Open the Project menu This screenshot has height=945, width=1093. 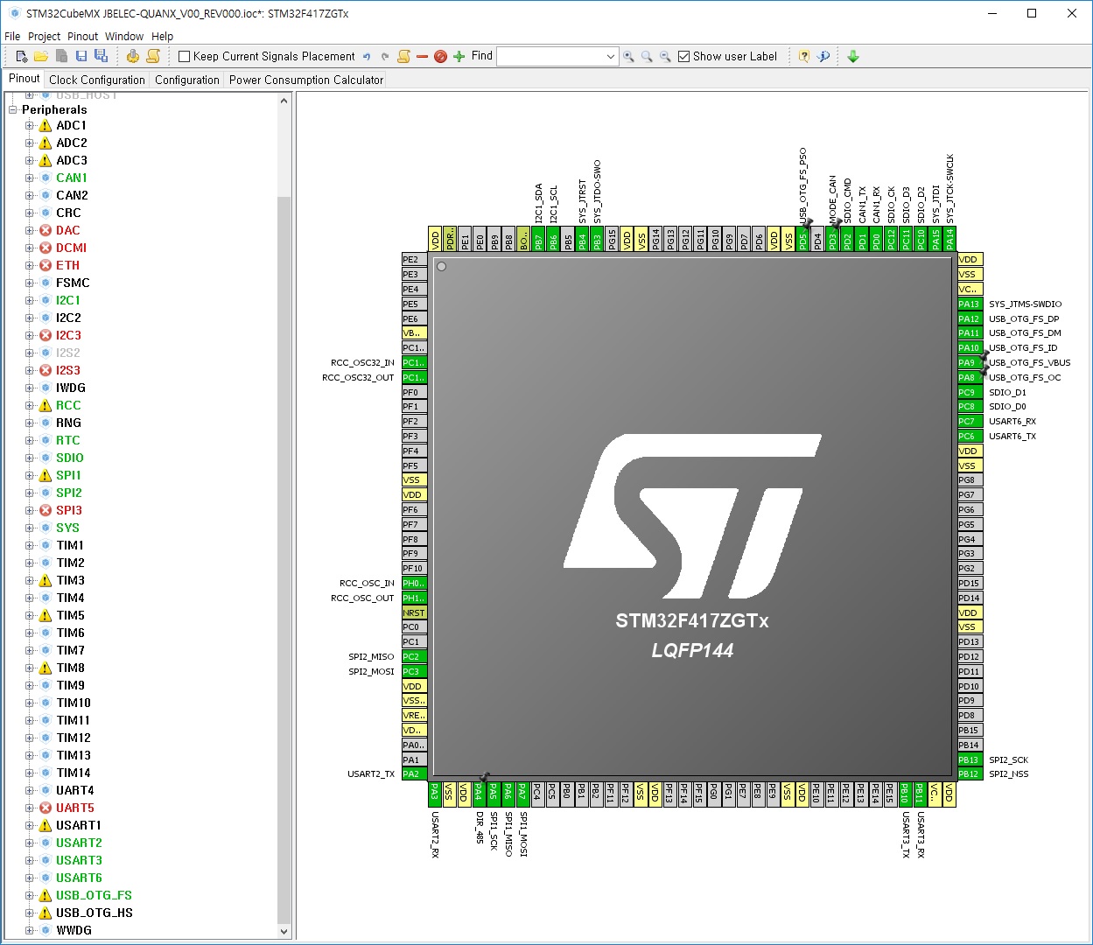[45, 36]
